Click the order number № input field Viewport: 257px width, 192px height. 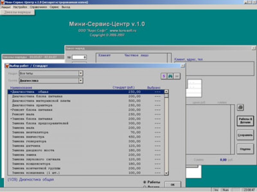tap(79, 57)
